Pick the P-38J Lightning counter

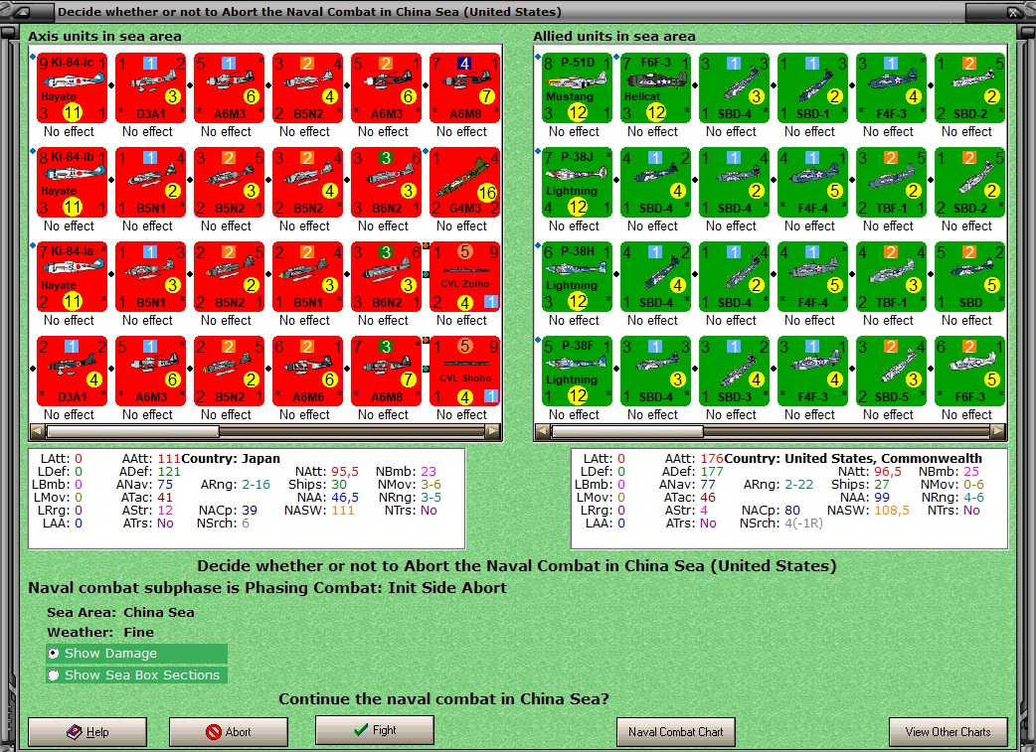tap(577, 182)
